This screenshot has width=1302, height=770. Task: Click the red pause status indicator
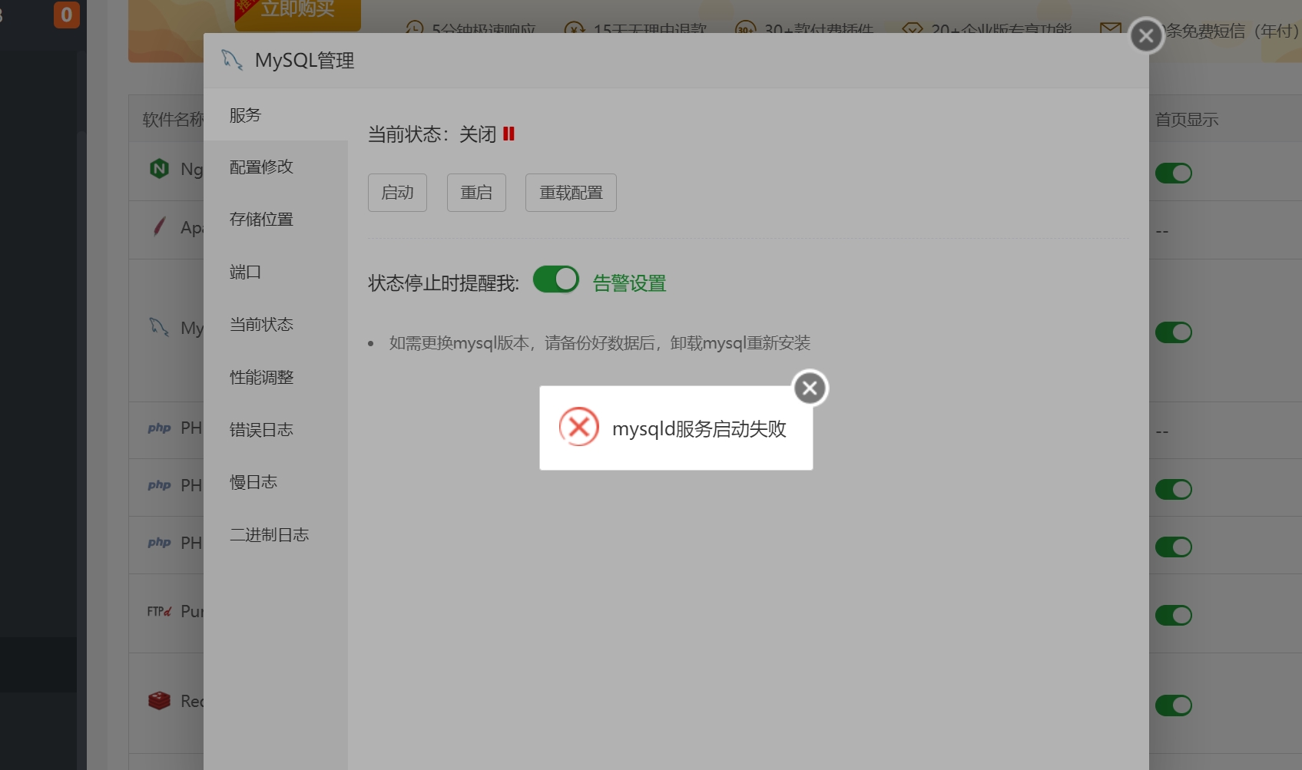[x=509, y=134]
